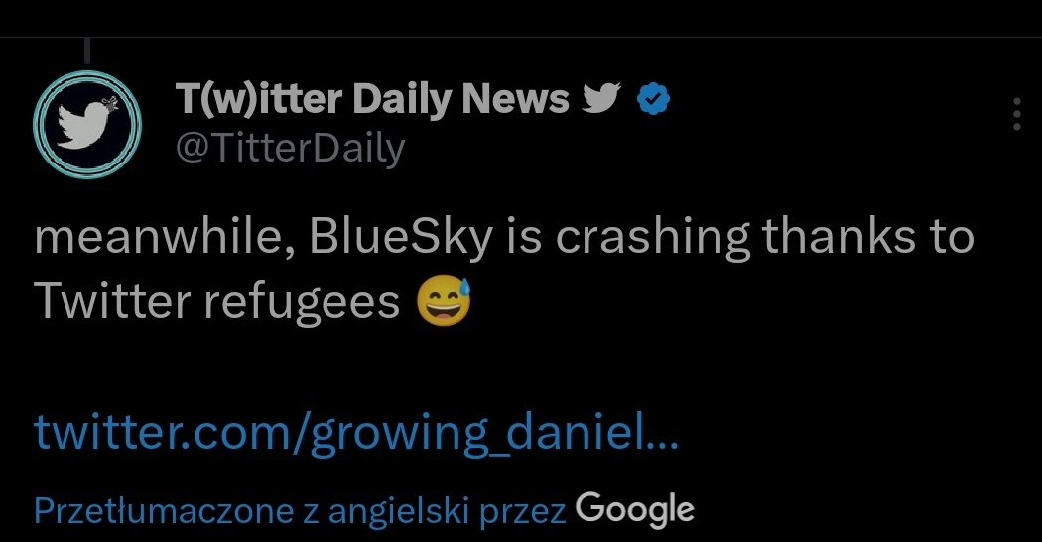Click the word "T(w)itter" in display name
This screenshot has width=1042, height=542.
click(x=258, y=98)
